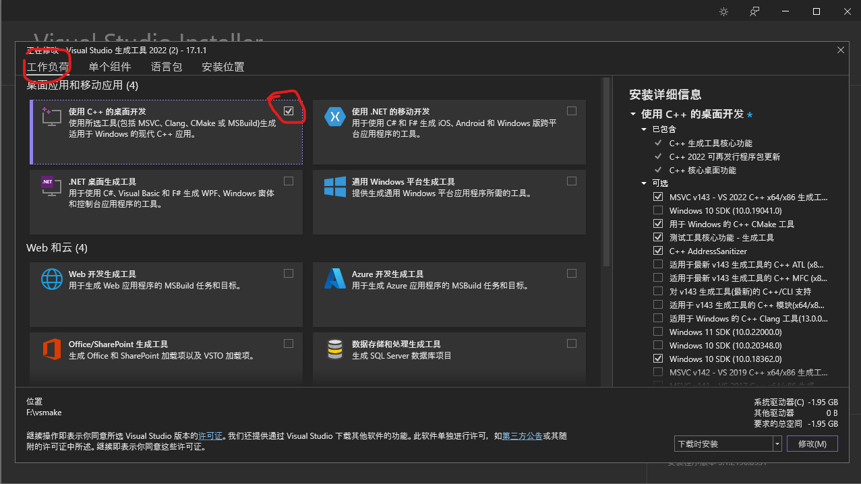The height and width of the screenshot is (484, 861).
Task: Check the C++/CLI support for v143 option
Action: pyautogui.click(x=658, y=291)
